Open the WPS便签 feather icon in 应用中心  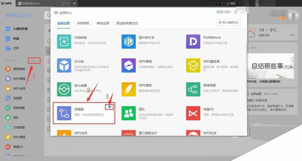click(x=128, y=89)
